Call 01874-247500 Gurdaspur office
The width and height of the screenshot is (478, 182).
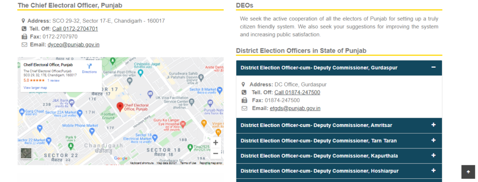pos(297,93)
